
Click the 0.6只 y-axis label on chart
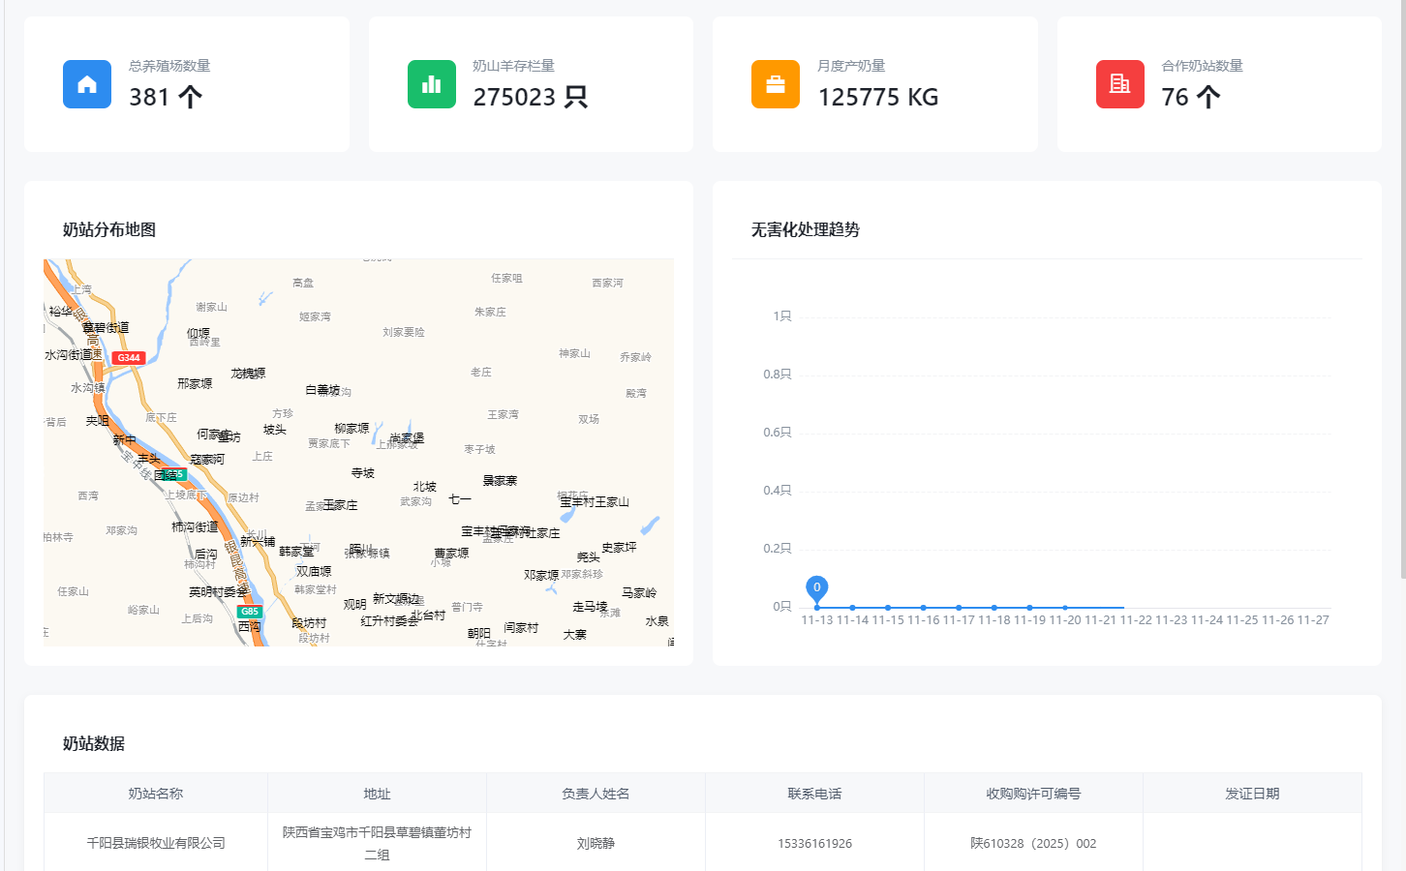click(x=778, y=433)
